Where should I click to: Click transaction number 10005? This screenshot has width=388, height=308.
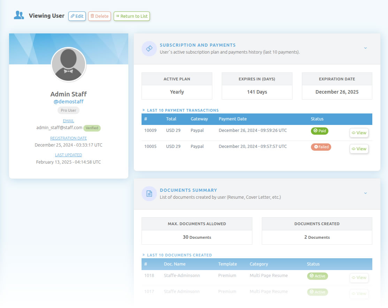pos(151,147)
